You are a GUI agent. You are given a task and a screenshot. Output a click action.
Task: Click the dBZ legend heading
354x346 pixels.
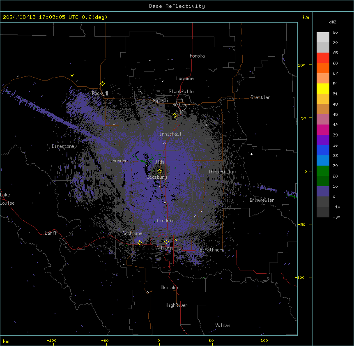(x=333, y=22)
